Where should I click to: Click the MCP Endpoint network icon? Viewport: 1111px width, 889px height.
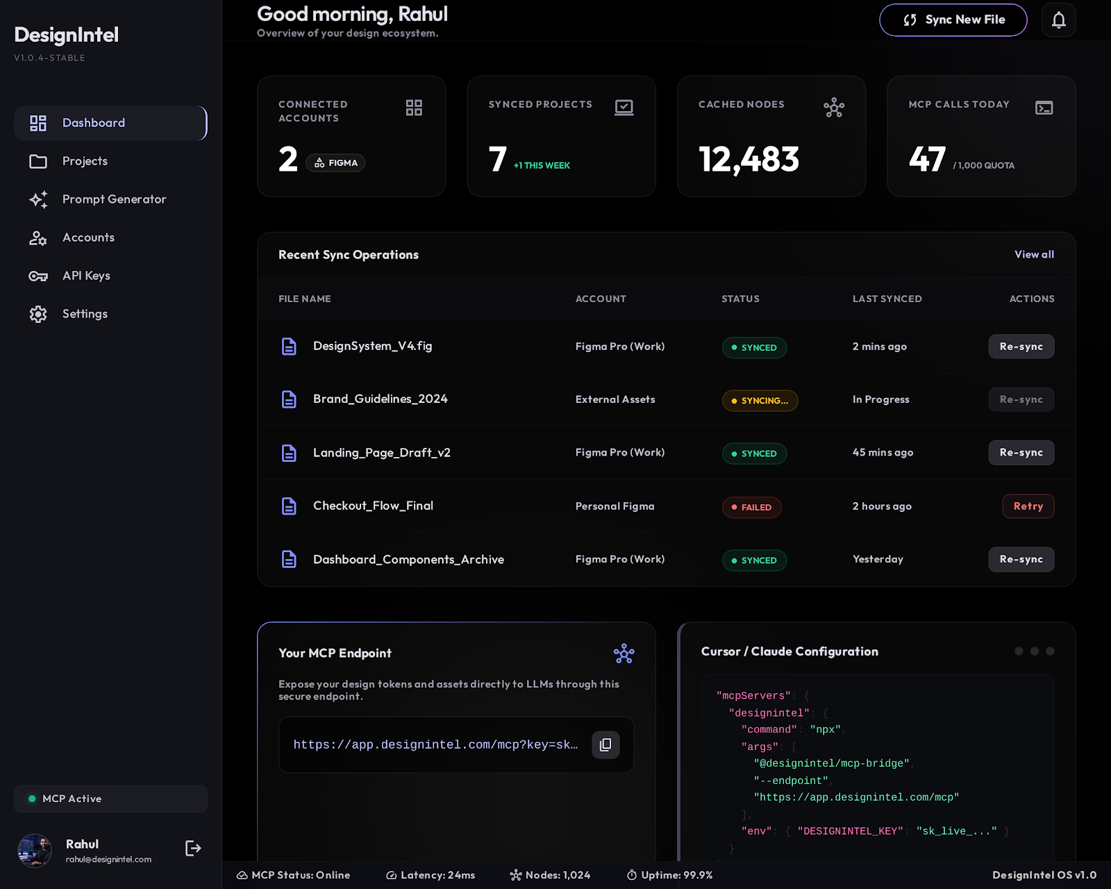click(624, 654)
